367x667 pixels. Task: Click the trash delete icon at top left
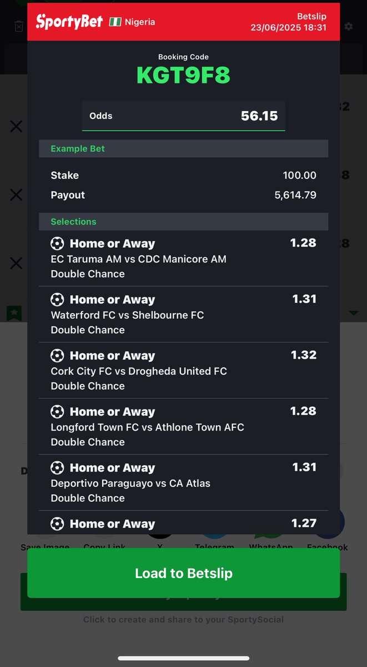[x=18, y=26]
